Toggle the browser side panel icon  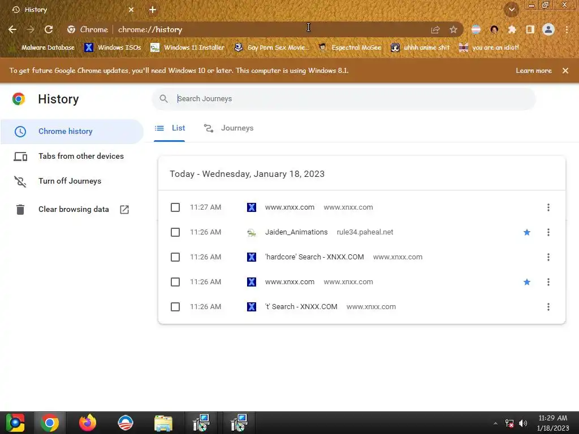(x=530, y=29)
